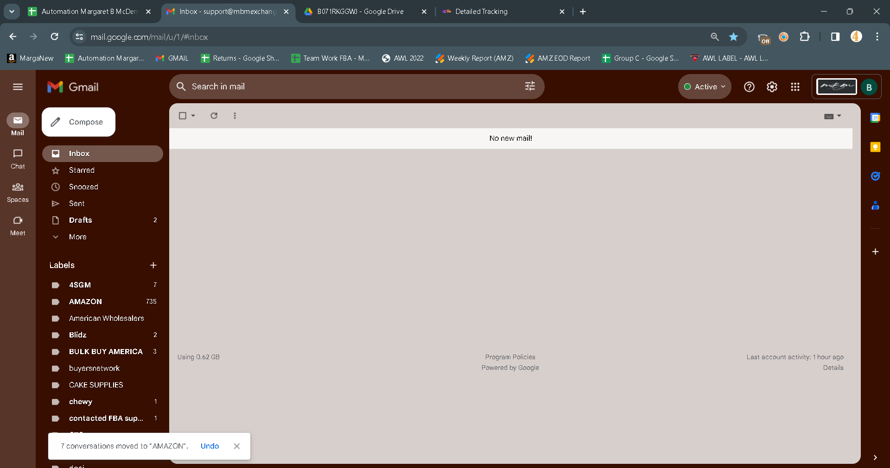Undo moving conversations to AMAZON
Screen dimensions: 890x468
210,446
